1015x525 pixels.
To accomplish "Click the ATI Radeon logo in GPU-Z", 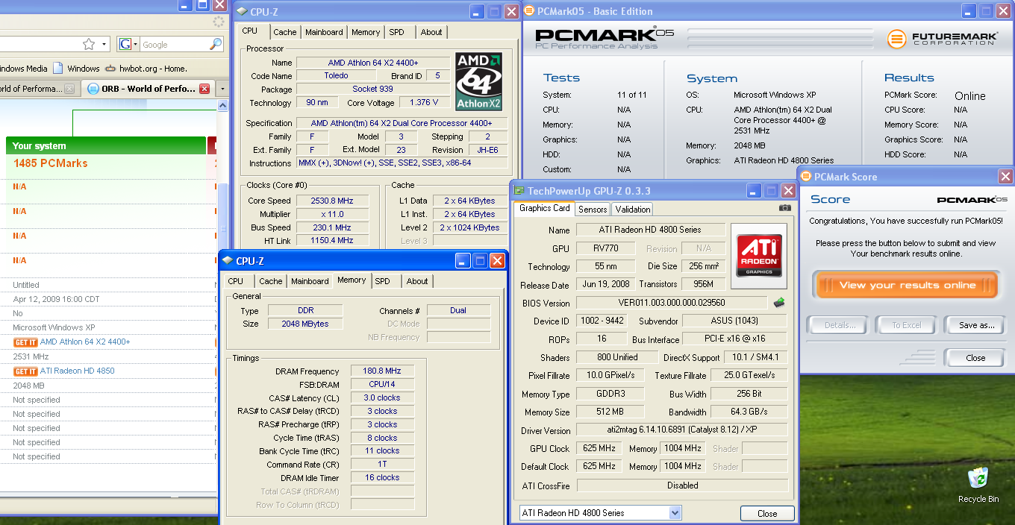I will pyautogui.click(x=759, y=256).
